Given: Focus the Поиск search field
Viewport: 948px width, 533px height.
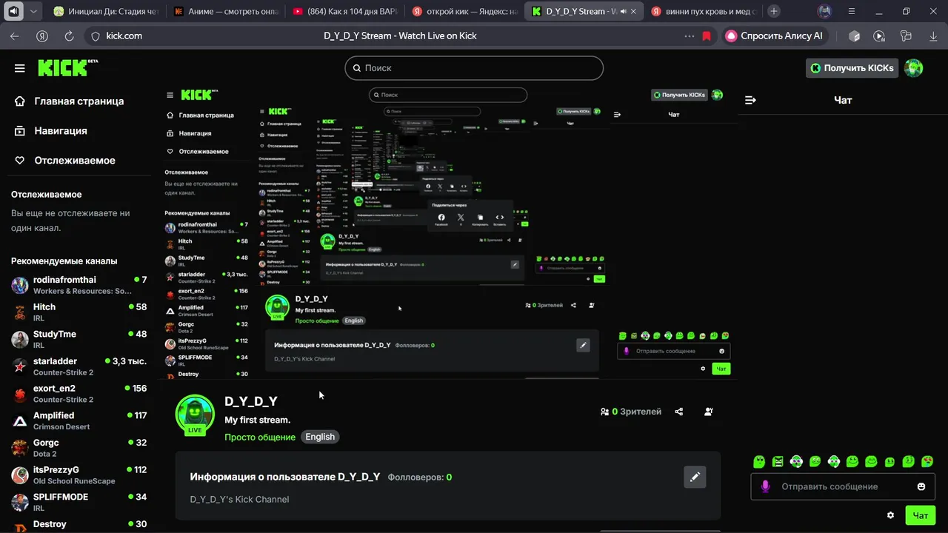Looking at the screenshot, I should coord(474,67).
